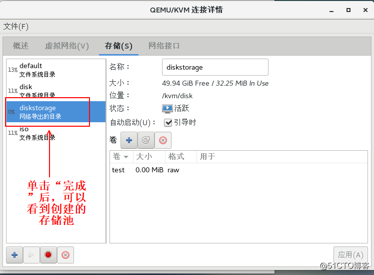Screen dimensions: 374x275
Task: Click the 0.00 MiB size cell
Action: [x=149, y=170]
